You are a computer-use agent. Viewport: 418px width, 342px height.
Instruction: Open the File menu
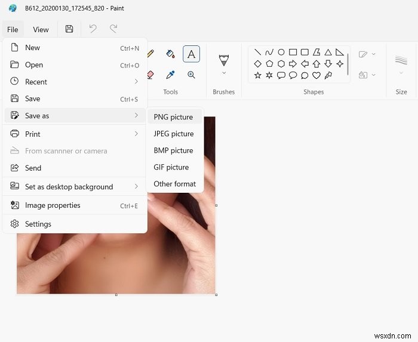point(13,29)
